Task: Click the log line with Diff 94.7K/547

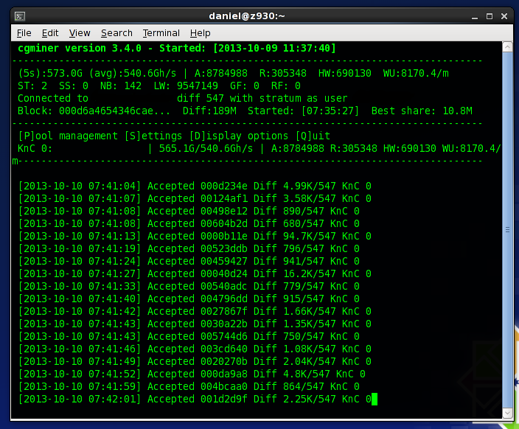Action: (195, 237)
